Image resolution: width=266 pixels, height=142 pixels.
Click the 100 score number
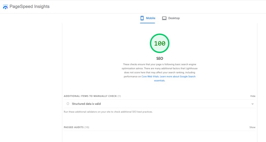click(x=160, y=44)
